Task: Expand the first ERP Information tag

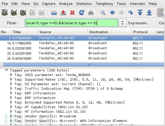Action: point(11,93)
